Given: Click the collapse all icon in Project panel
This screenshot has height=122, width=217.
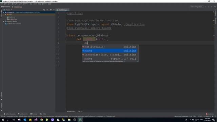Looking at the screenshot, I should [x=47, y=10].
